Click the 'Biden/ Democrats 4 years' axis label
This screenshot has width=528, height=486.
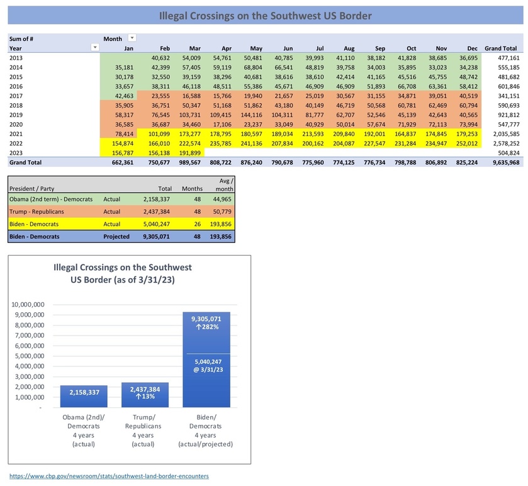pyautogui.click(x=205, y=431)
